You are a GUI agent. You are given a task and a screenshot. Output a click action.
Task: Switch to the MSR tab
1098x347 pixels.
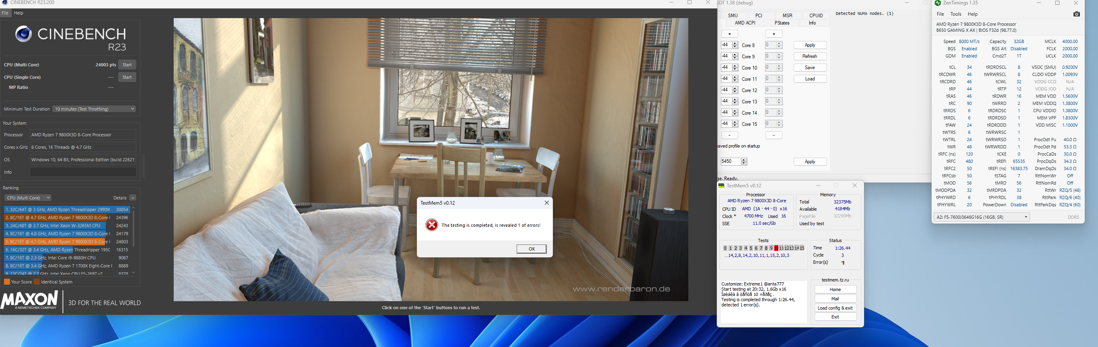click(787, 15)
